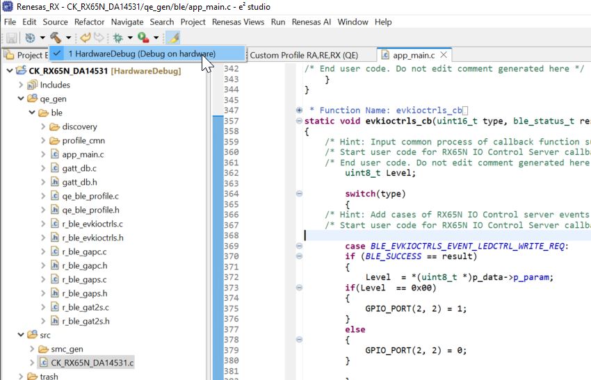Click the p_param identifier on line 372
This screenshot has width=591, height=380.
531,277
